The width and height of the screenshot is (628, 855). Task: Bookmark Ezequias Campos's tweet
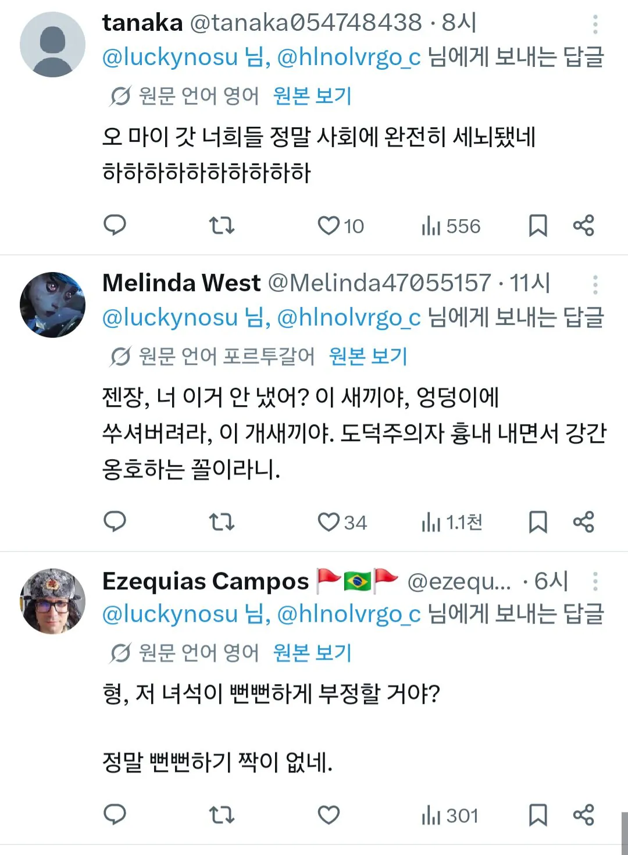(537, 815)
